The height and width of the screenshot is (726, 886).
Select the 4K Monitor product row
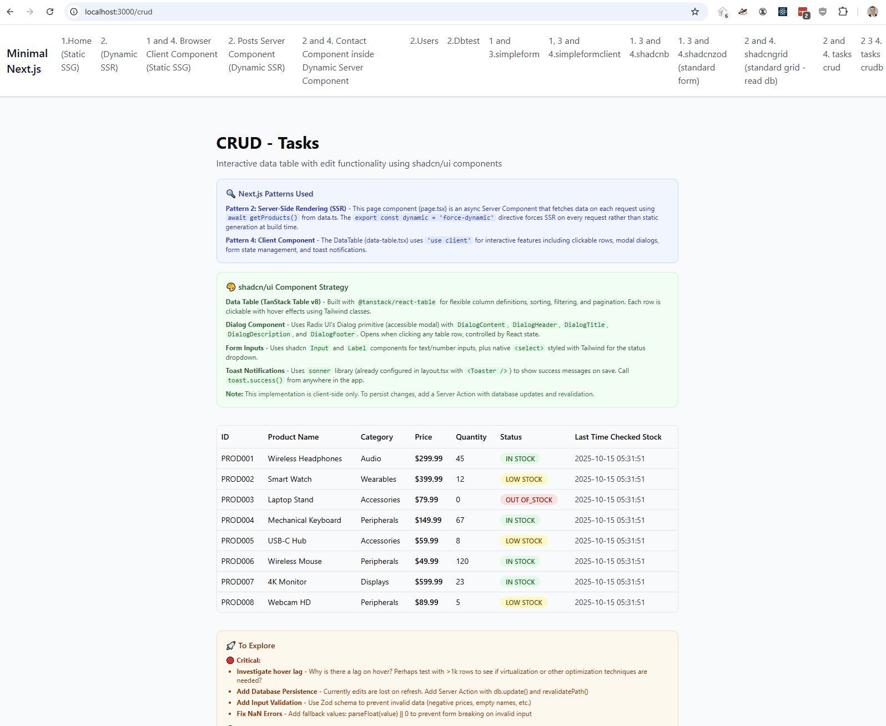click(287, 582)
